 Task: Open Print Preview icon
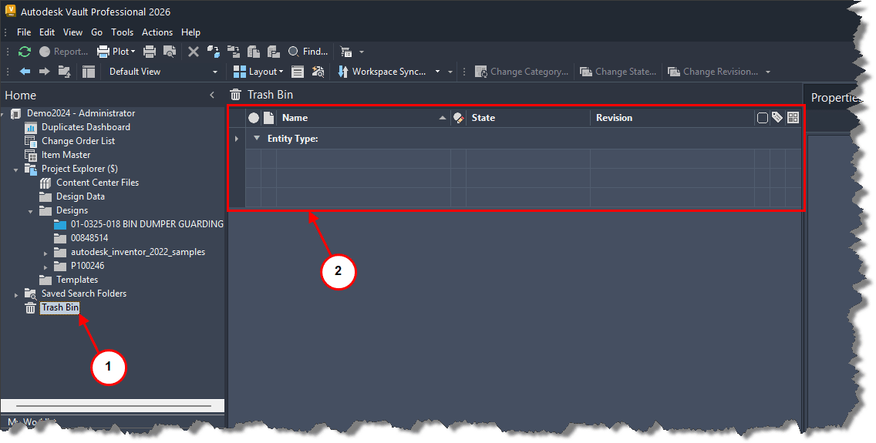170,52
